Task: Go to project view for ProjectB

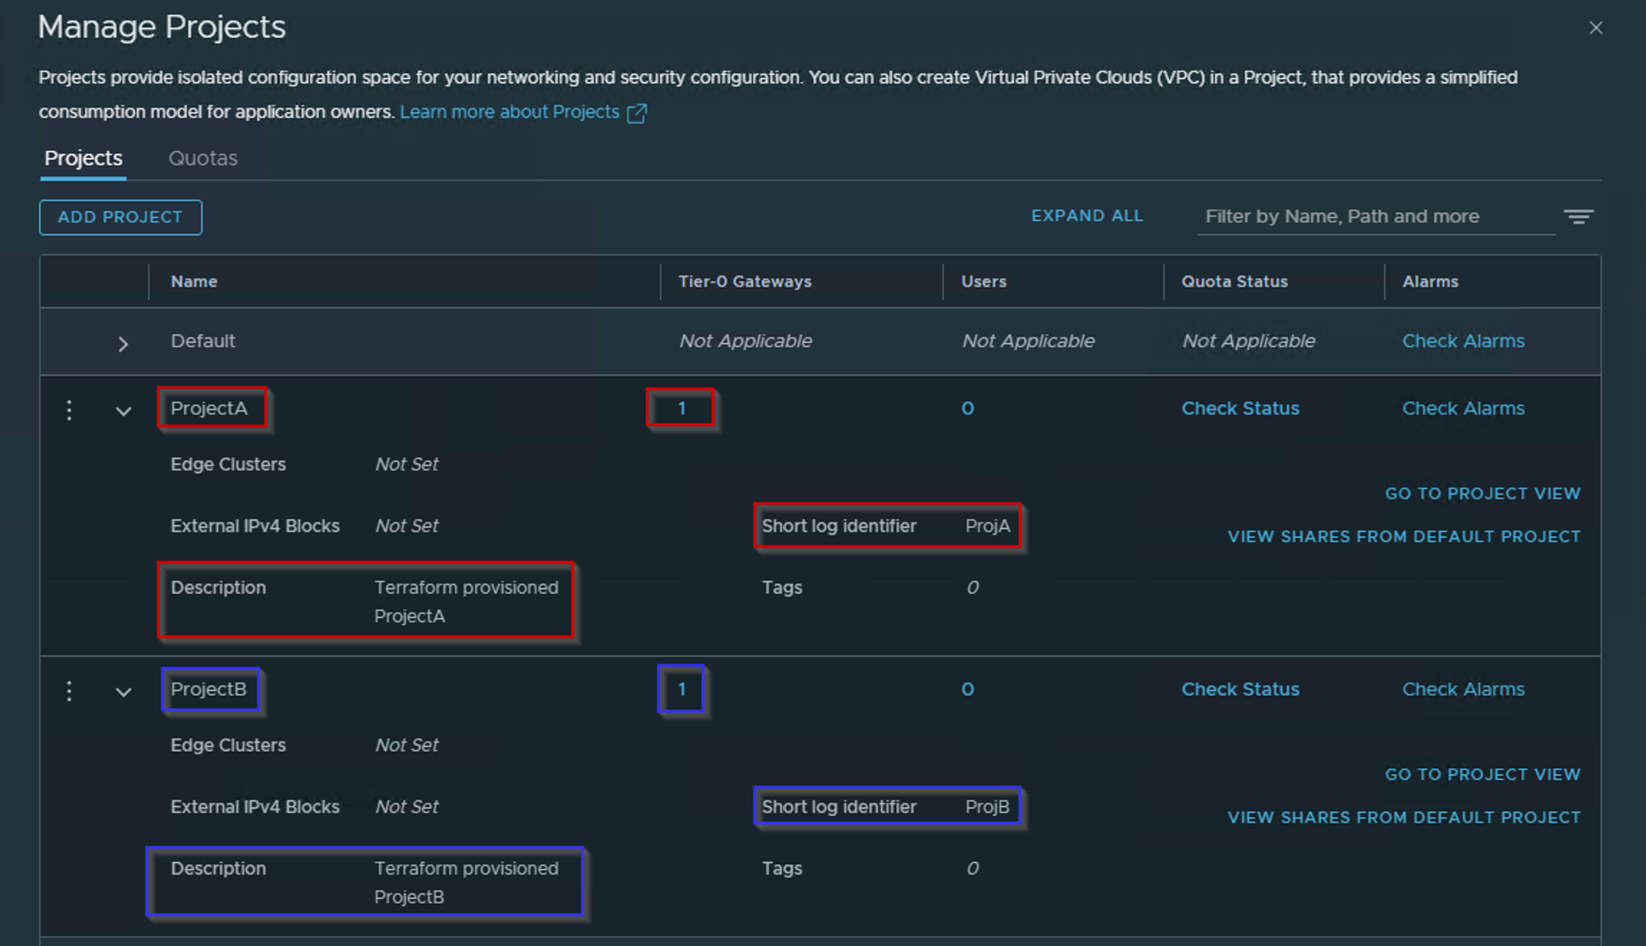Action: (1481, 774)
